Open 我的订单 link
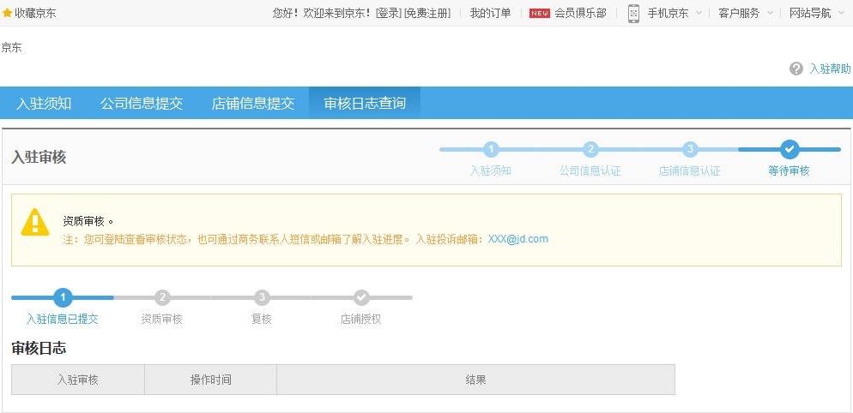Image resolution: width=853 pixels, height=413 pixels. point(490,13)
